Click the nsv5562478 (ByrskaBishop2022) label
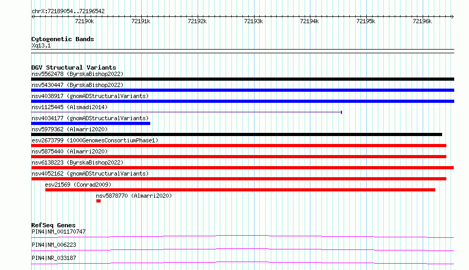This screenshot has height=270, width=469. pos(77,74)
